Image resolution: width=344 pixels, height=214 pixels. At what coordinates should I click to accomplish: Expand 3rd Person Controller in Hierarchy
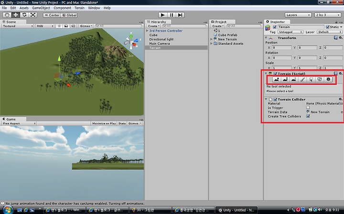(147, 31)
